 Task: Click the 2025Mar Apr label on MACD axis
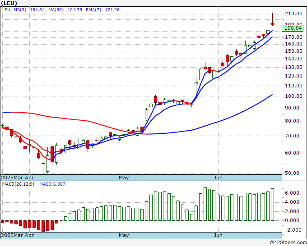(x=18, y=235)
